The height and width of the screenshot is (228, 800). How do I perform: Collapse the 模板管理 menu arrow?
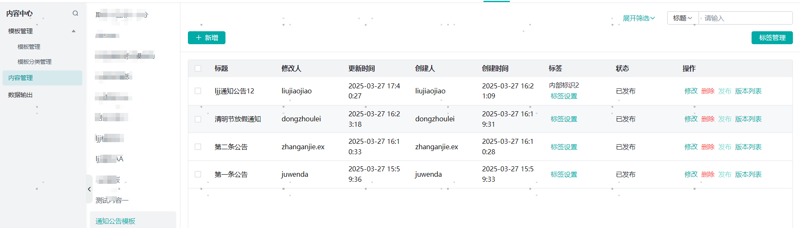coord(74,31)
